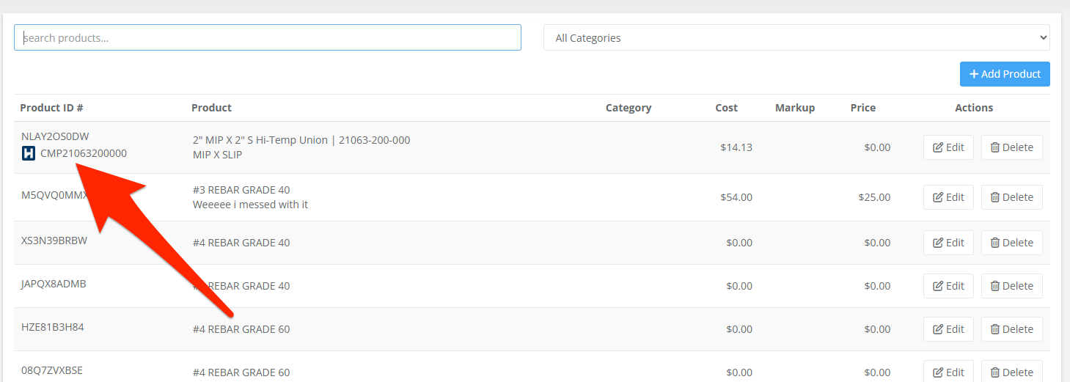
Task: Delete product XS3N39BRBW
Action: [1011, 243]
